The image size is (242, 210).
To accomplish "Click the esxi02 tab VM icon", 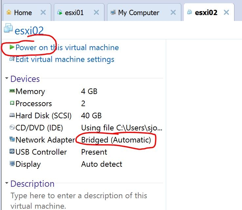I will [189, 12].
